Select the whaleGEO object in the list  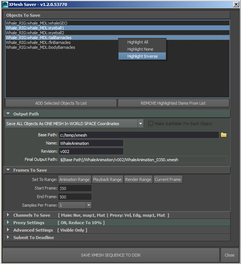tap(37, 23)
